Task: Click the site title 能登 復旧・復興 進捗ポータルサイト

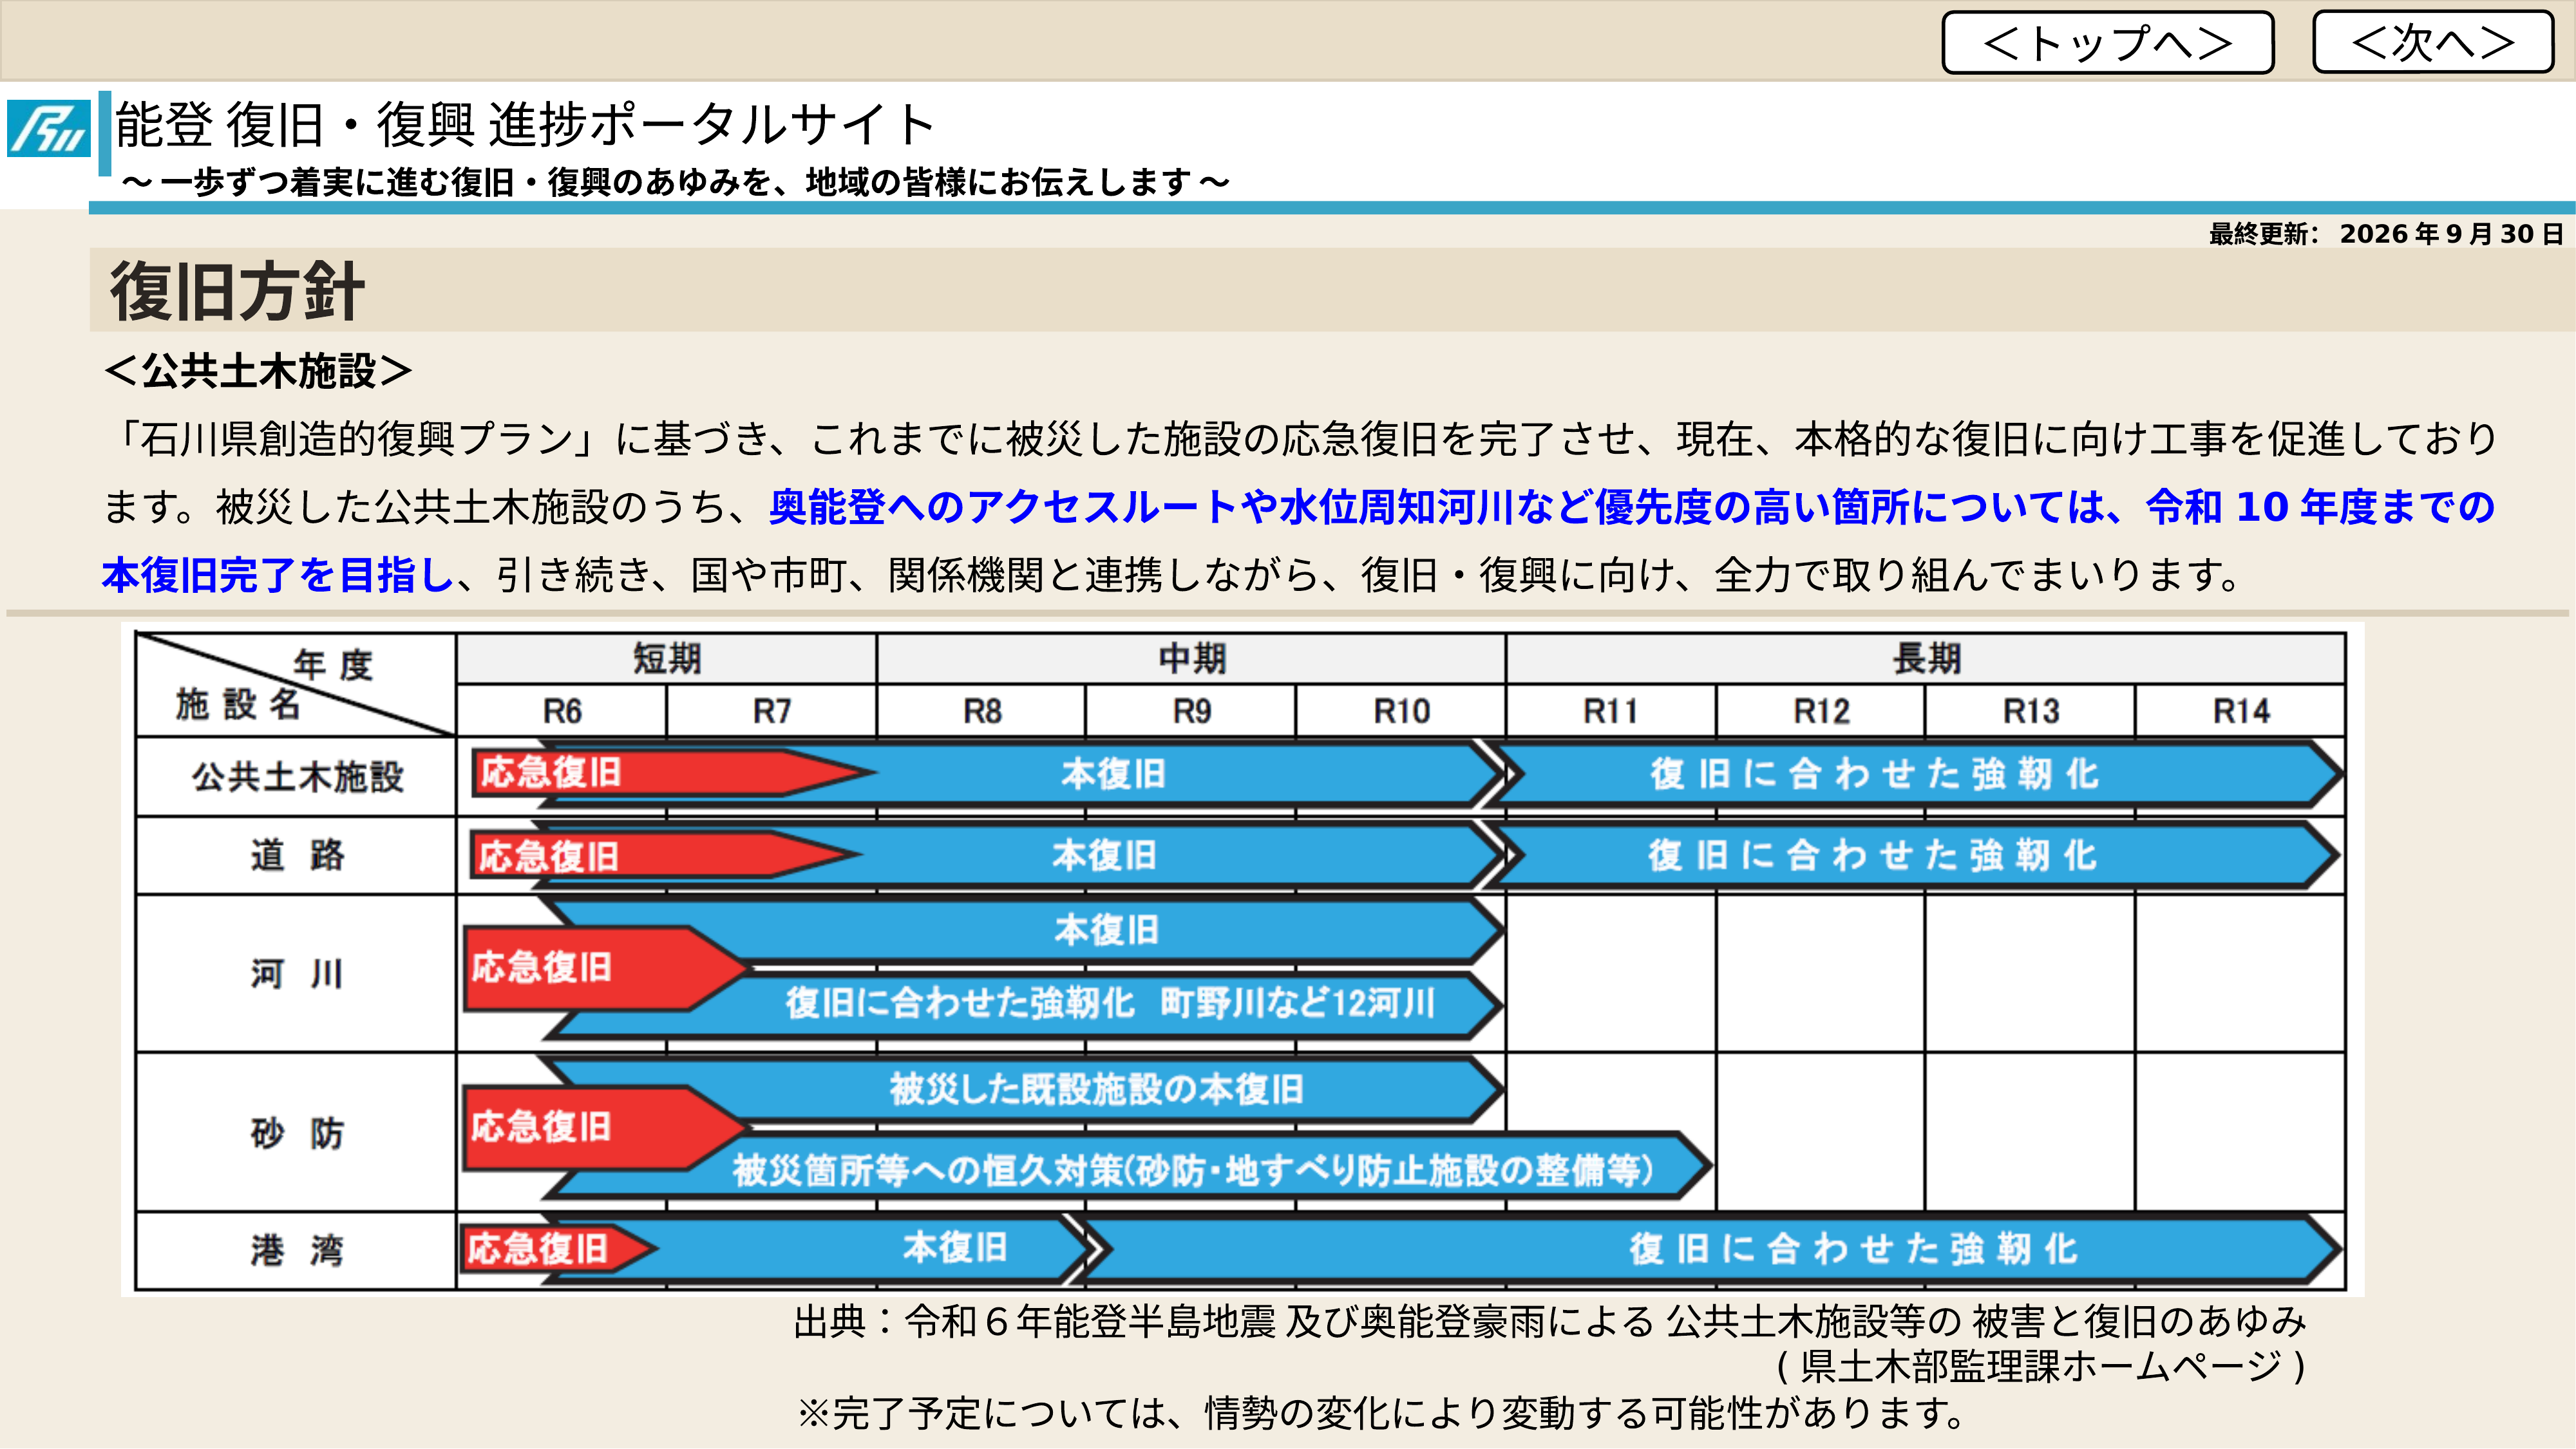Action: pos(525,125)
